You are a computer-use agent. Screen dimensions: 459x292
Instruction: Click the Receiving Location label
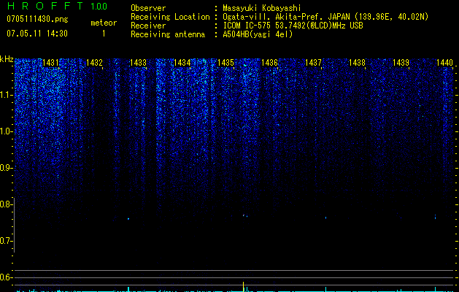[170, 17]
